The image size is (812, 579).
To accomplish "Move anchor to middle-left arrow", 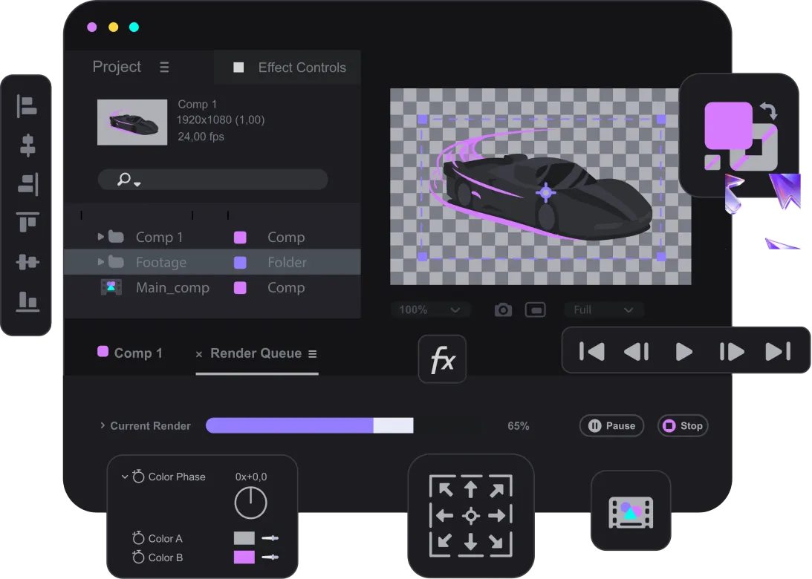I will (x=444, y=515).
